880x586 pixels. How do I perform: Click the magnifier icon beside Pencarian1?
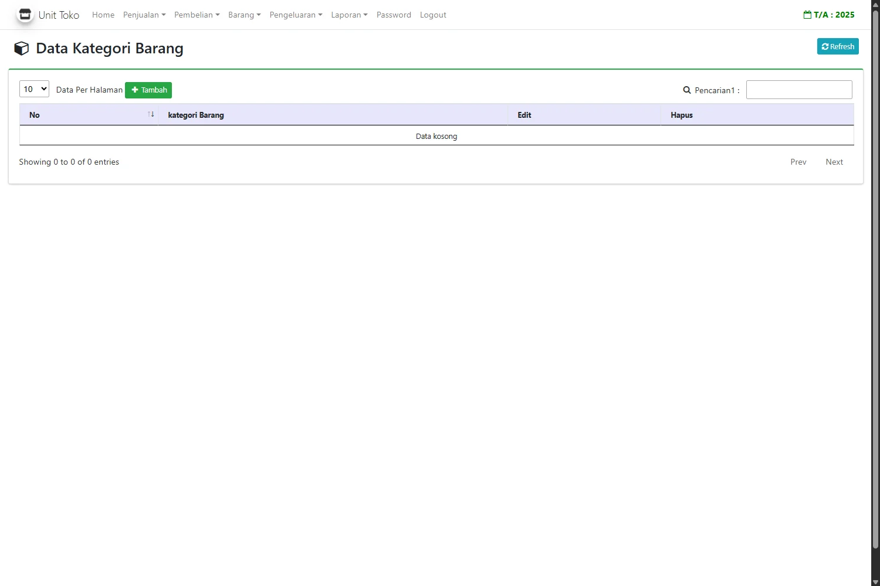click(687, 90)
